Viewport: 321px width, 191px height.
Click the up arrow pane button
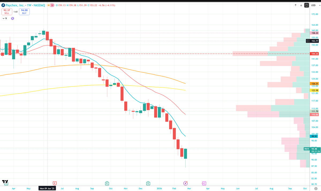coord(295,5)
